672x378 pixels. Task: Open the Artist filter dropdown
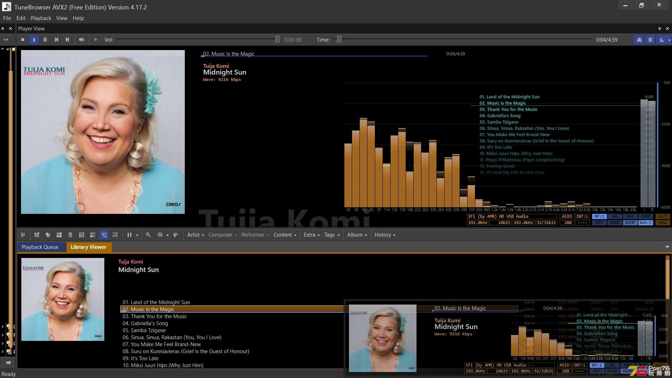click(x=195, y=235)
